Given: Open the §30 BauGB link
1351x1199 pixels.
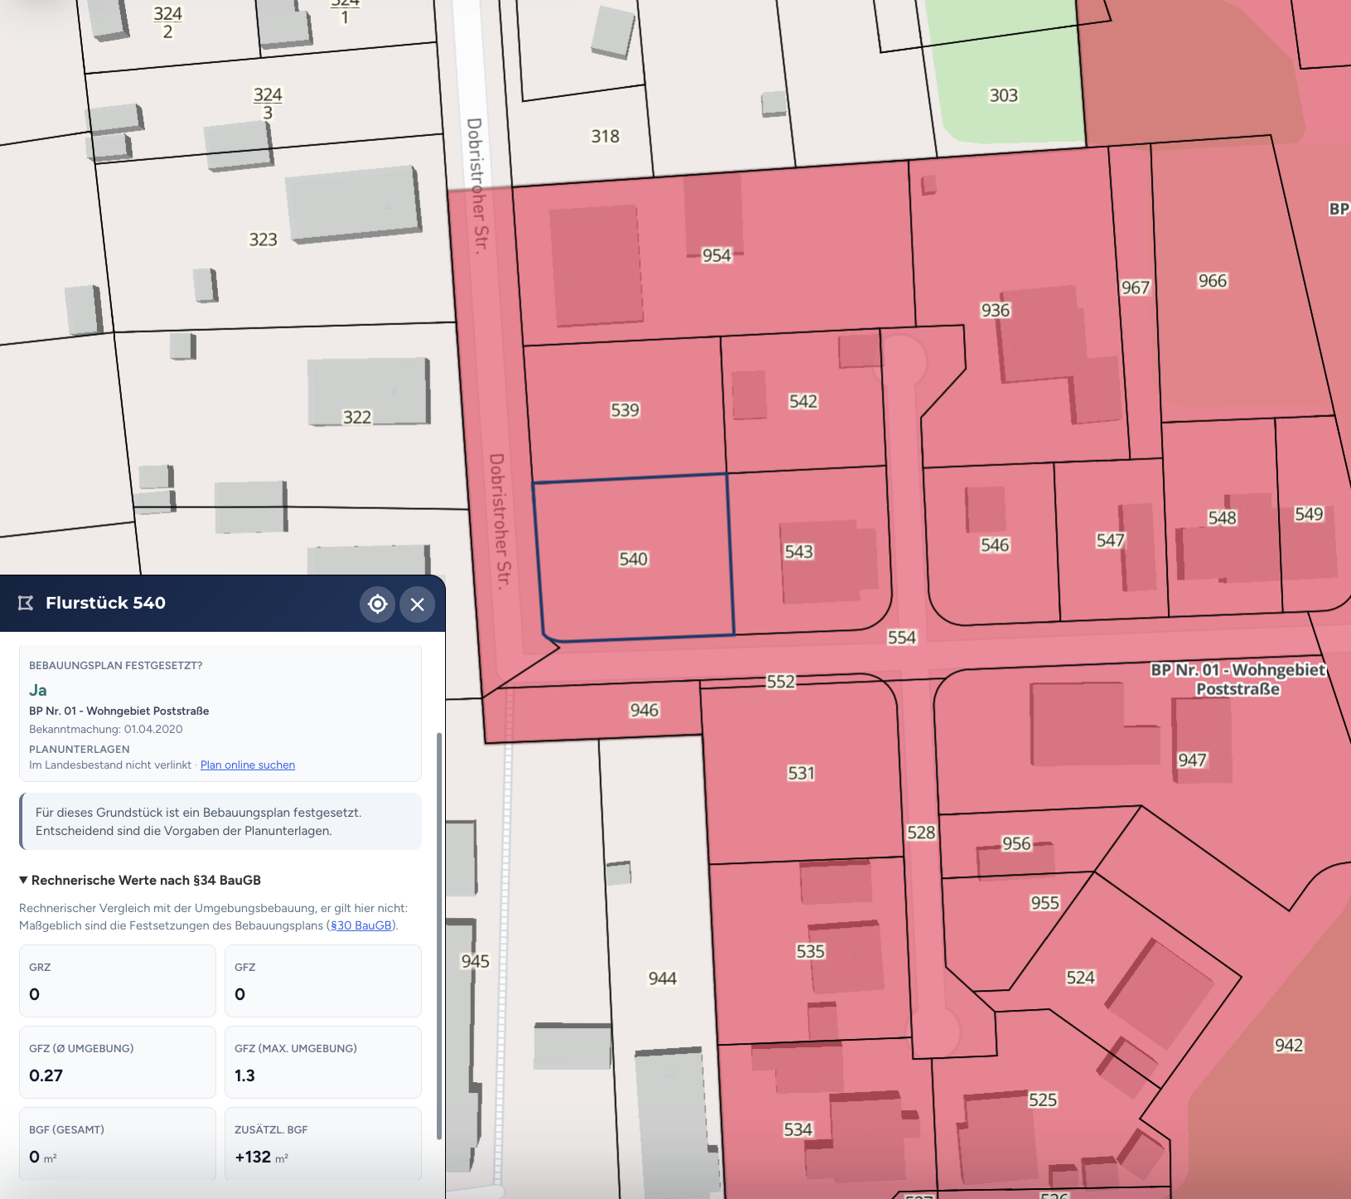Looking at the screenshot, I should point(361,925).
